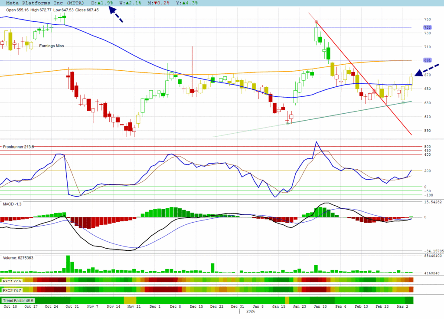Click the green up triangle for weekly change
This screenshot has width=444, height=319.
pos(126,3)
